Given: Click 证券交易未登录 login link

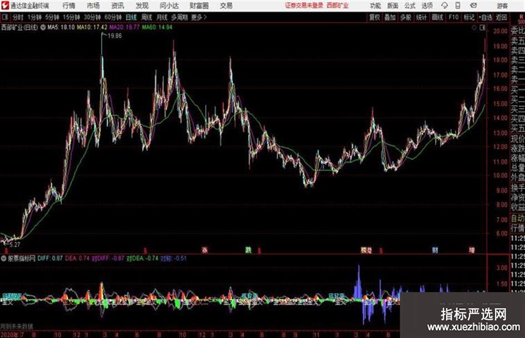Looking at the screenshot, I should pyautogui.click(x=304, y=6).
